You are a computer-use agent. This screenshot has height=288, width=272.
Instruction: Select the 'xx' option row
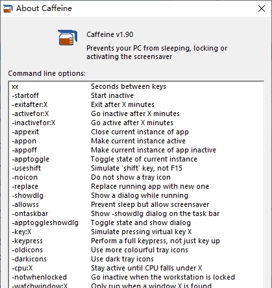pos(15,87)
